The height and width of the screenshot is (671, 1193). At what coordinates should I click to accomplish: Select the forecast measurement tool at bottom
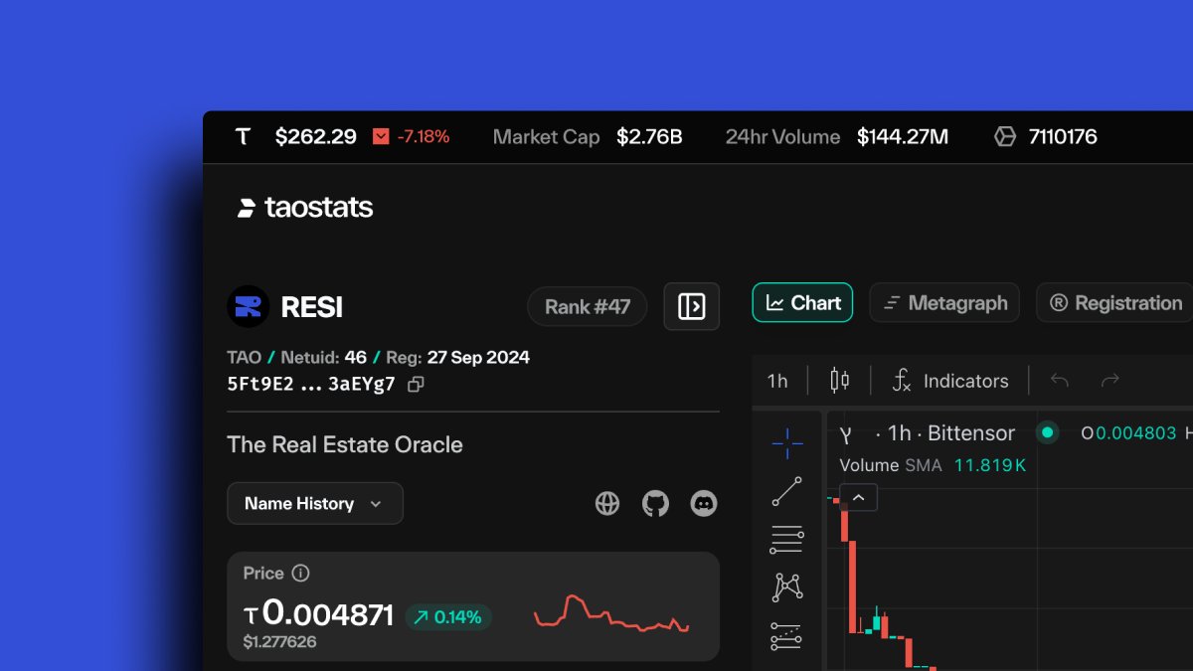coord(787,636)
